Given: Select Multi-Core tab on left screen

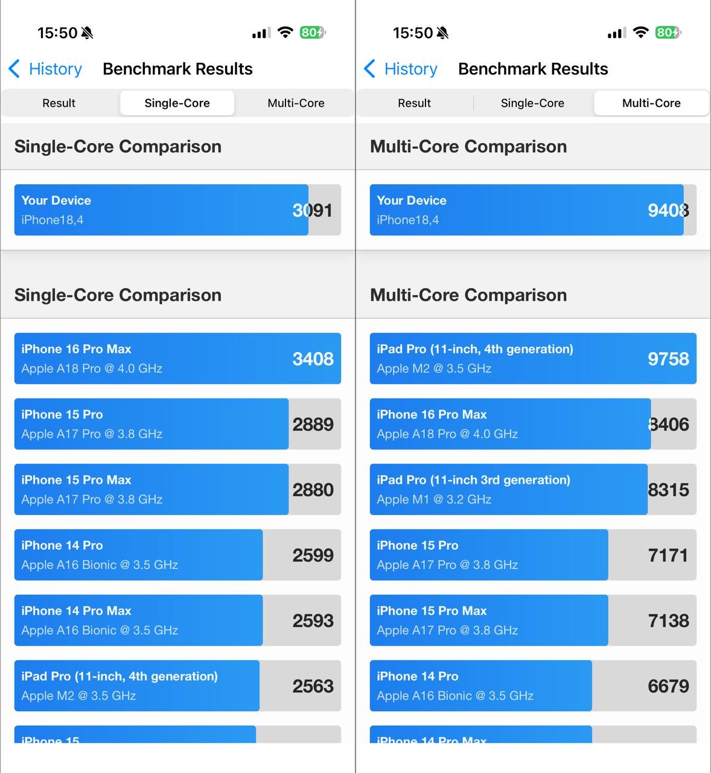Looking at the screenshot, I should point(296,103).
